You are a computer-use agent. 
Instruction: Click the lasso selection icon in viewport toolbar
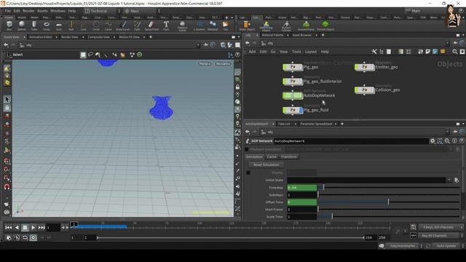point(90,55)
